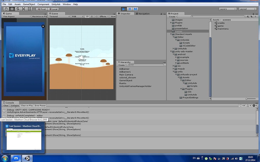Select the Hand pan tool
This screenshot has height=162, width=260.
click(x=6, y=9)
